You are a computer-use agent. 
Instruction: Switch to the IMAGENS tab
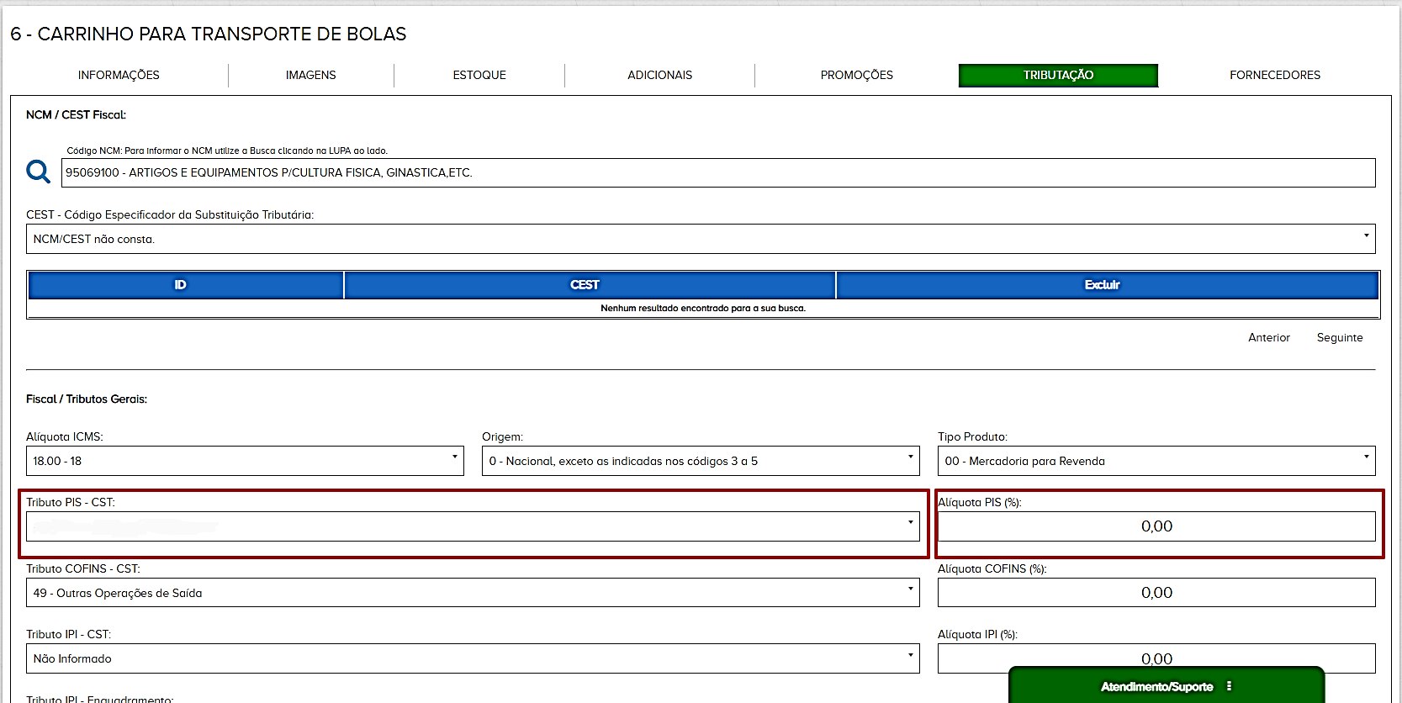pyautogui.click(x=310, y=75)
